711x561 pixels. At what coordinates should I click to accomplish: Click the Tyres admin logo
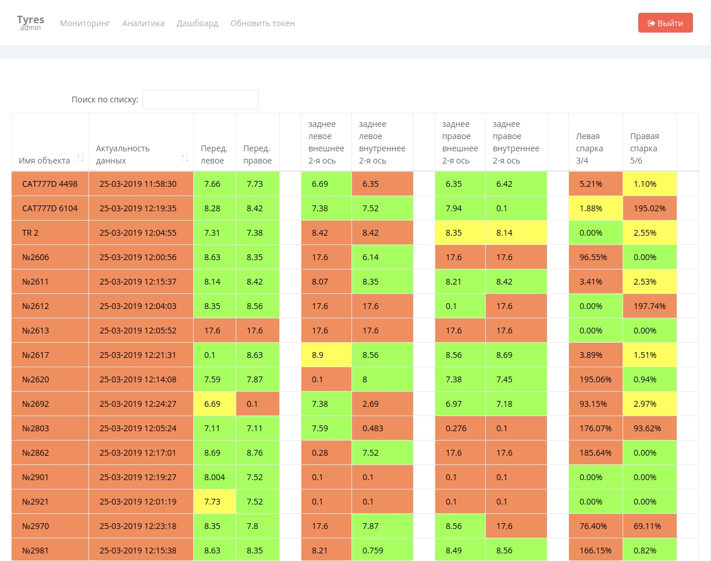point(30,23)
